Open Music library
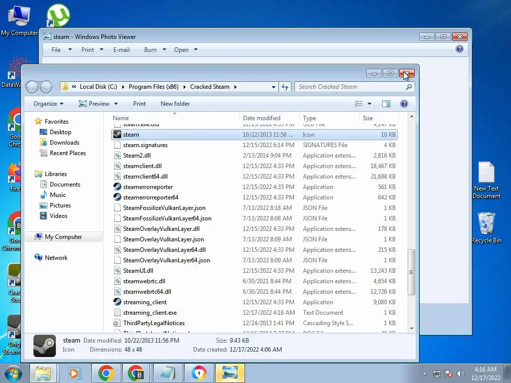The height and width of the screenshot is (383, 511). click(x=53, y=195)
